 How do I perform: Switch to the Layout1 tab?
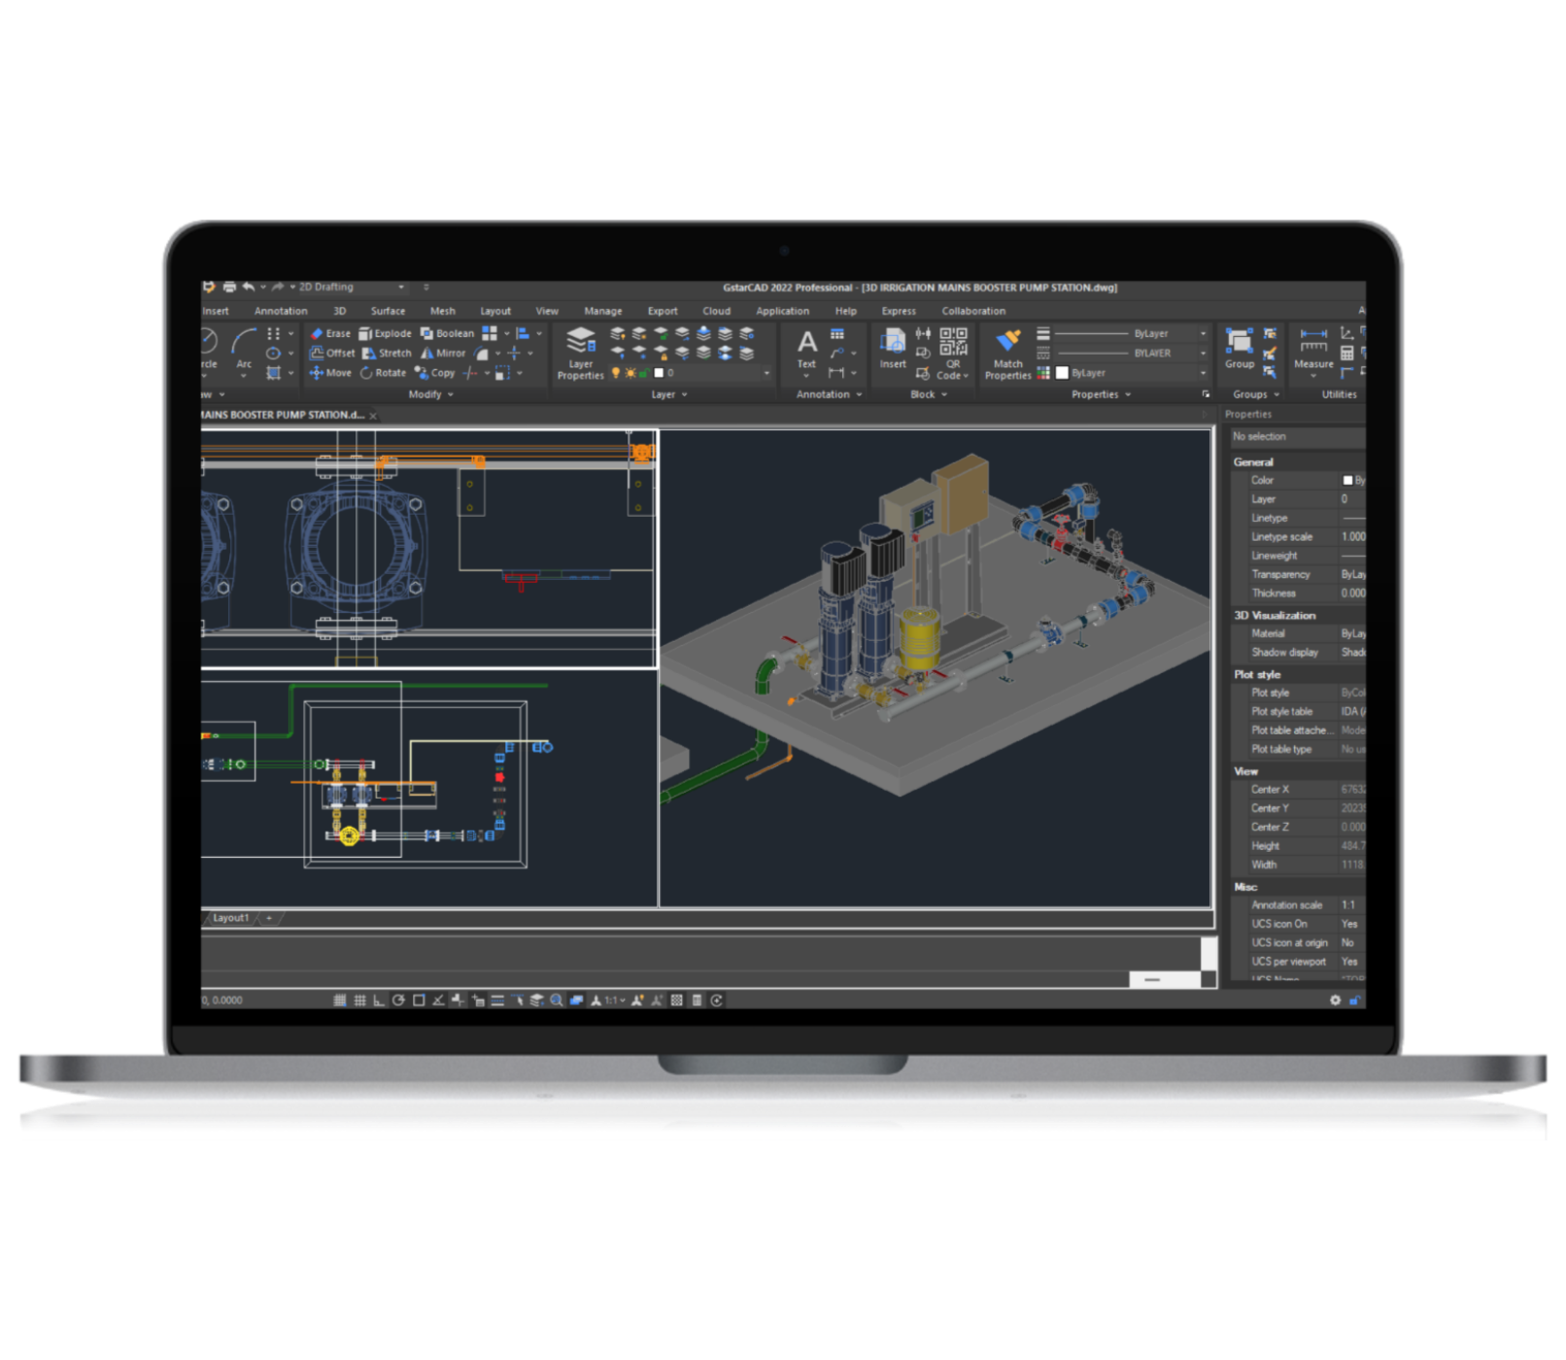tap(232, 917)
